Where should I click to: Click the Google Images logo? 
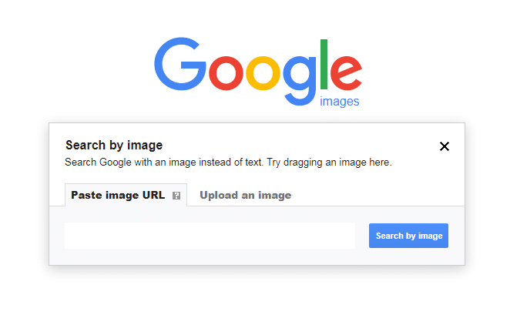pyautogui.click(x=258, y=72)
